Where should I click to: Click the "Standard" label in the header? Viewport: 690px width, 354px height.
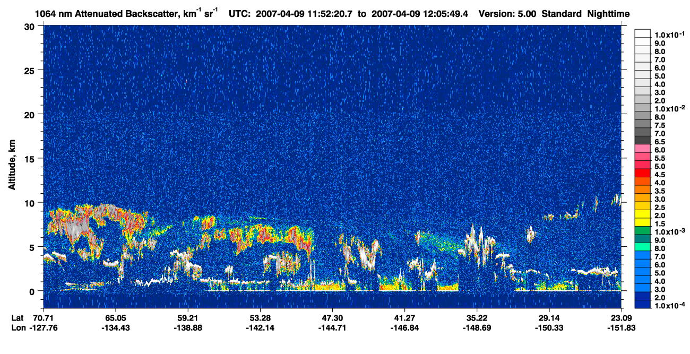563,14
